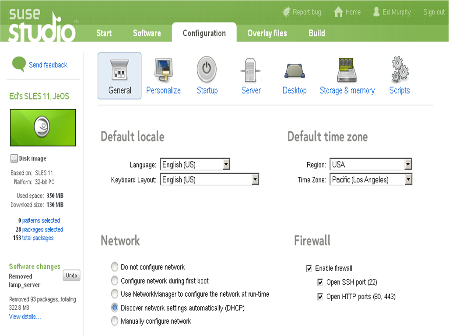449x336 pixels.
Task: Toggle the Enable firewall checkbox
Action: tap(309, 269)
